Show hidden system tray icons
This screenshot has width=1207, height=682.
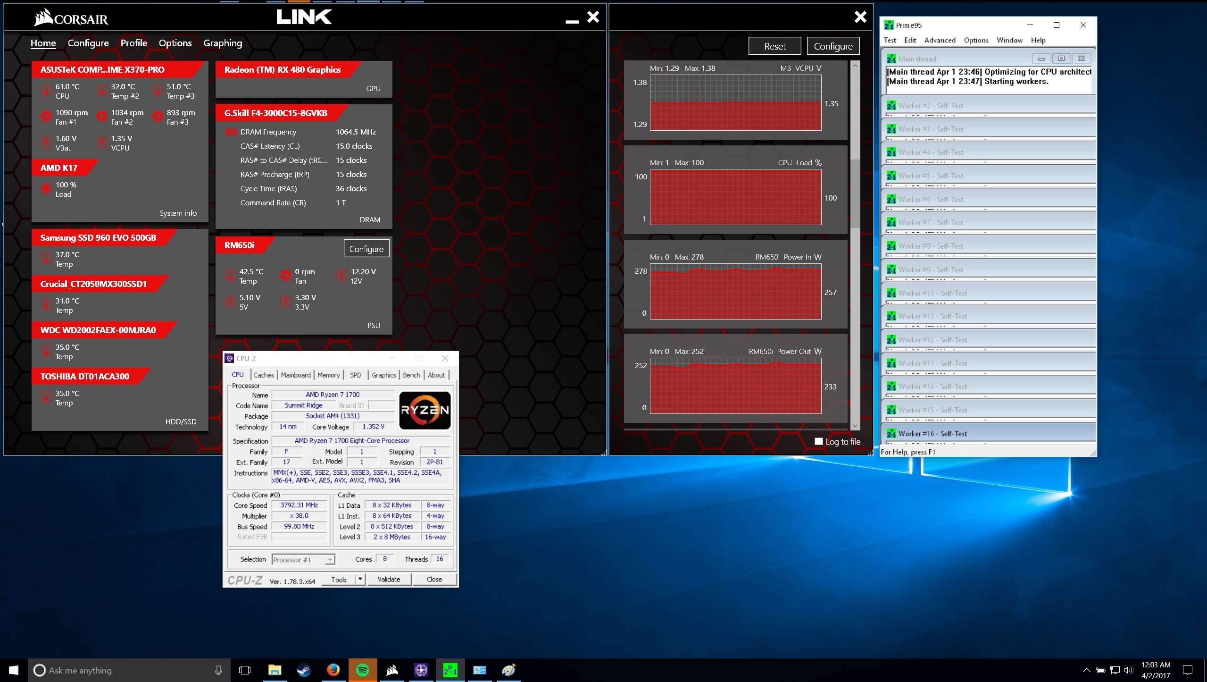point(1086,670)
